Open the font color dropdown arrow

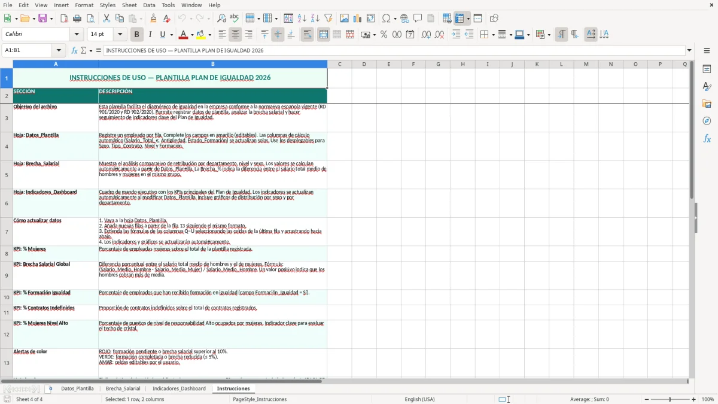pyautogui.click(x=191, y=35)
